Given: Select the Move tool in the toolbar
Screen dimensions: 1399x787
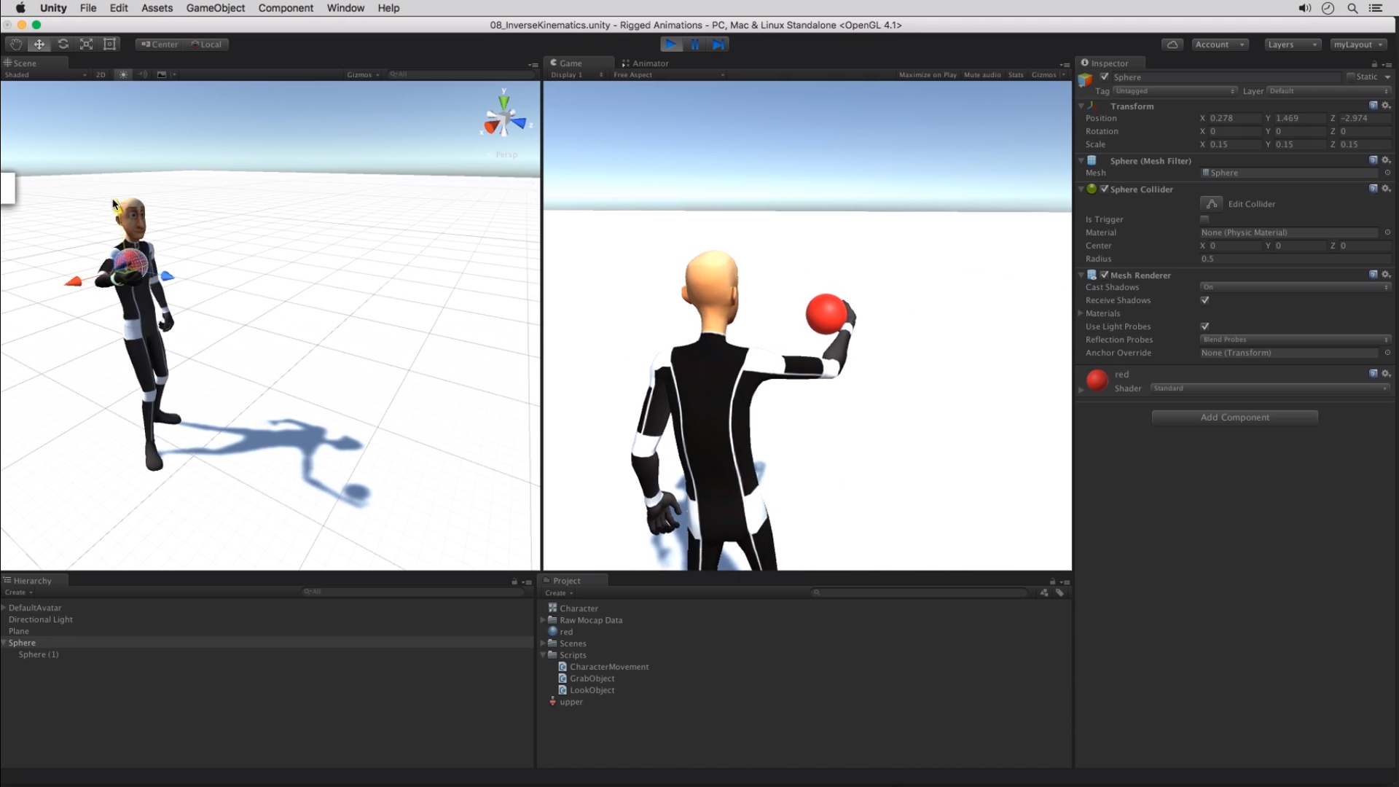Looking at the screenshot, I should coord(39,44).
